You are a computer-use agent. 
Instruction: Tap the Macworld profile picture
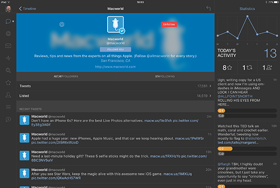coord(115,25)
